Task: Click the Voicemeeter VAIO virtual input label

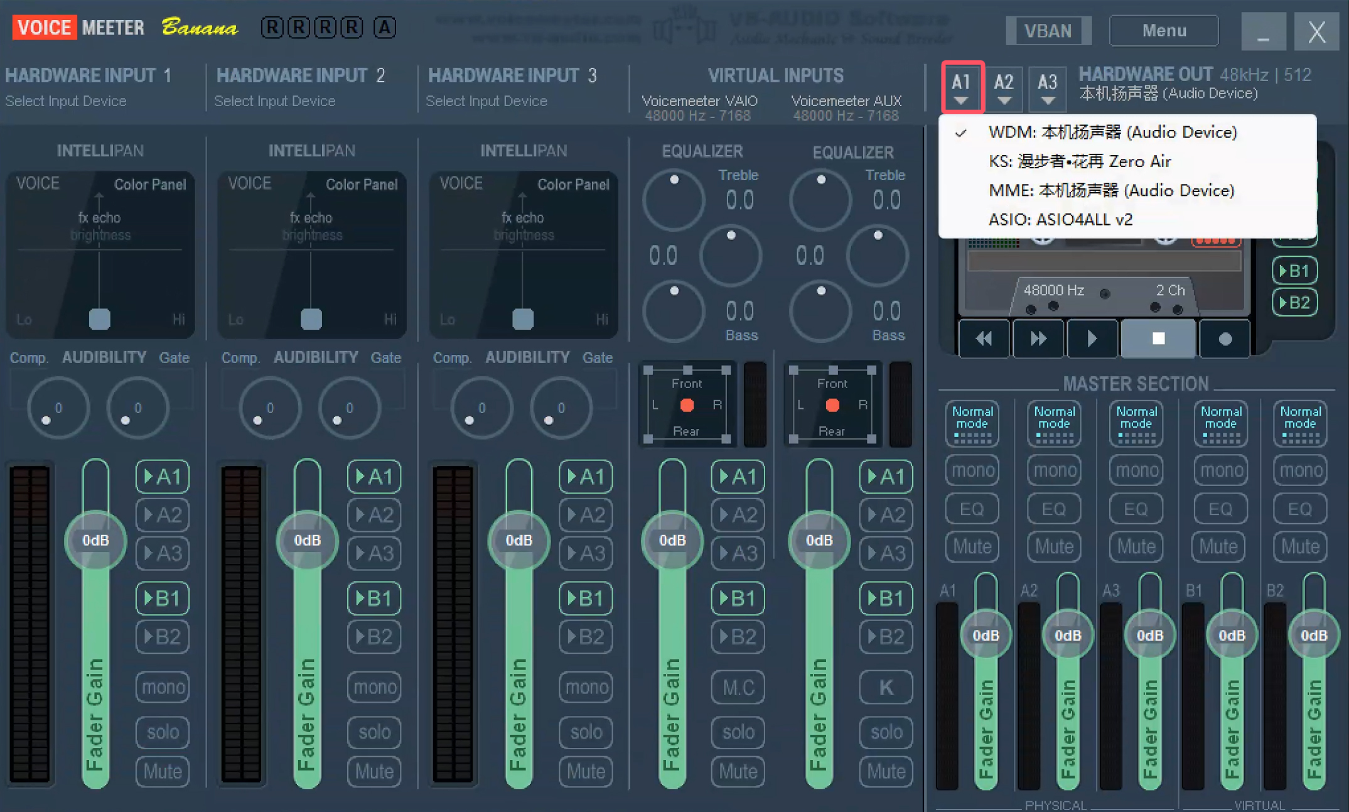Action: (700, 101)
